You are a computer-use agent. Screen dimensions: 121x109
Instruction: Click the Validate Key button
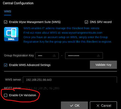pyautogui.click(x=103, y=65)
